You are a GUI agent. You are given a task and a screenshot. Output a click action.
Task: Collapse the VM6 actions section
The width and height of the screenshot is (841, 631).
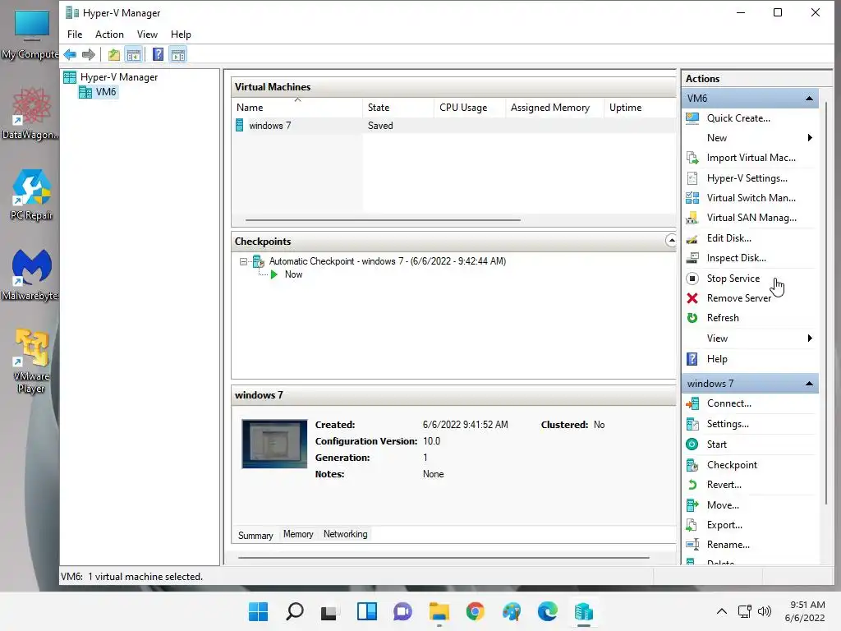pos(809,99)
